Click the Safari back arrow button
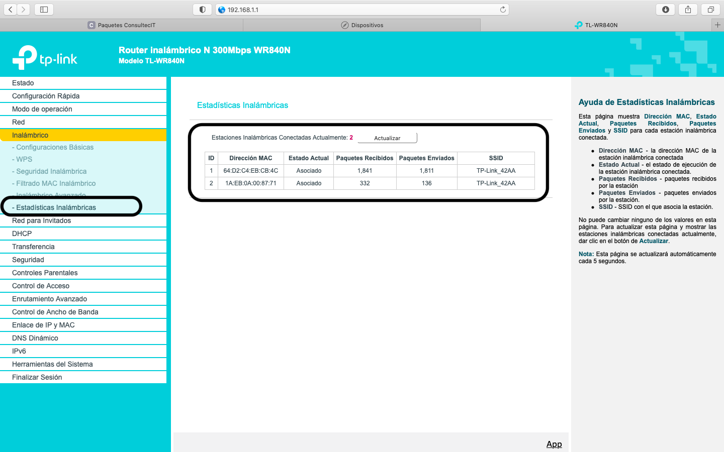The width and height of the screenshot is (724, 452). tap(11, 10)
